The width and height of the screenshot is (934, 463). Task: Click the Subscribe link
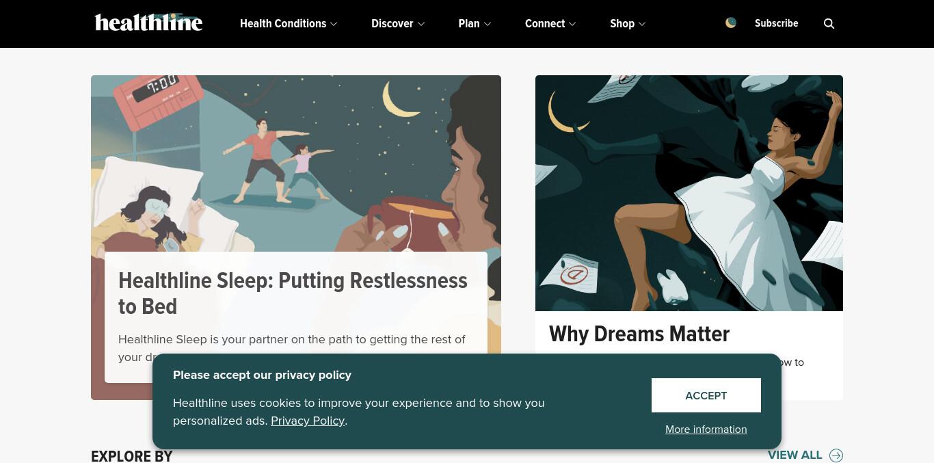coord(776,23)
